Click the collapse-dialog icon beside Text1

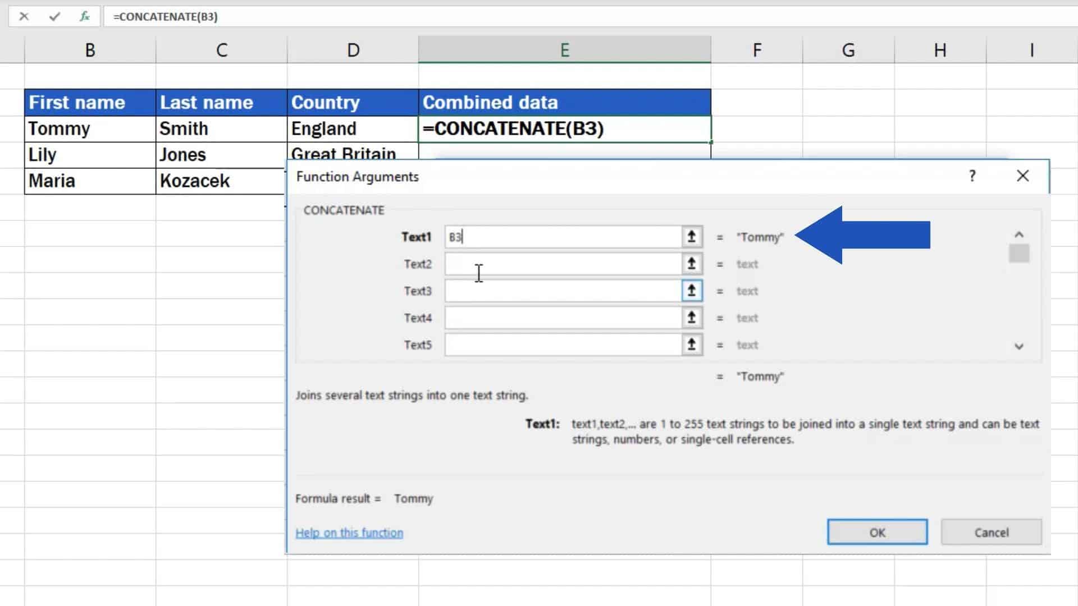691,236
